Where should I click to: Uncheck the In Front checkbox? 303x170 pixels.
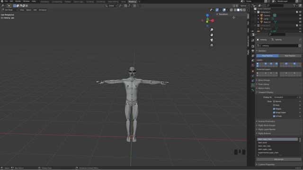(x=274, y=116)
